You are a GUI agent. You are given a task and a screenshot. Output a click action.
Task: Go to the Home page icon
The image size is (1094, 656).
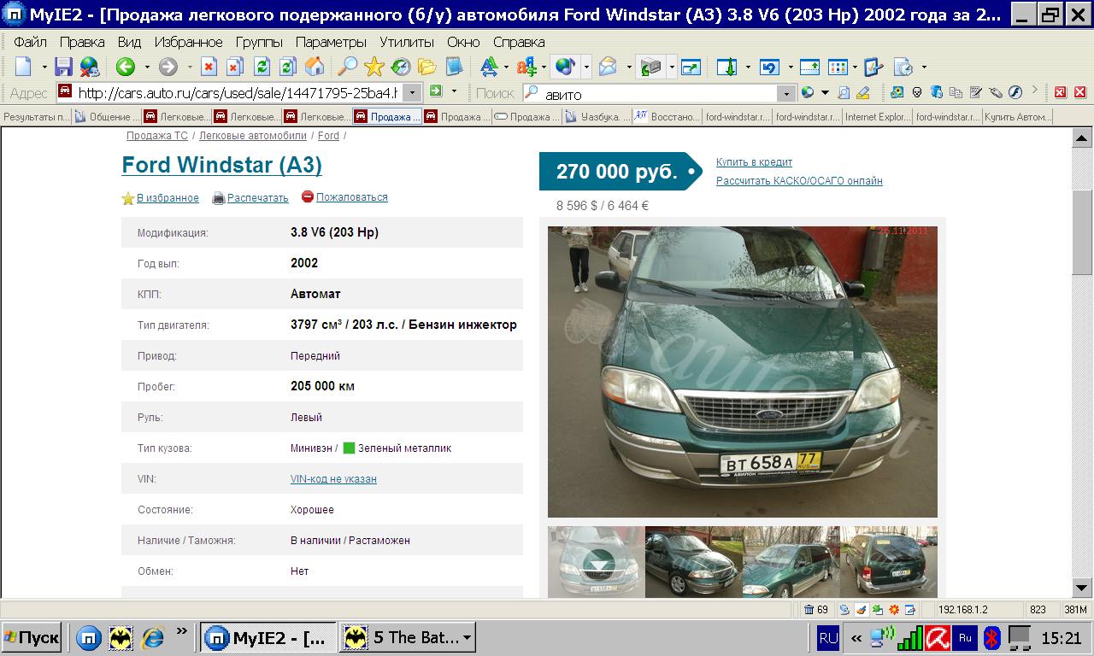click(x=315, y=67)
